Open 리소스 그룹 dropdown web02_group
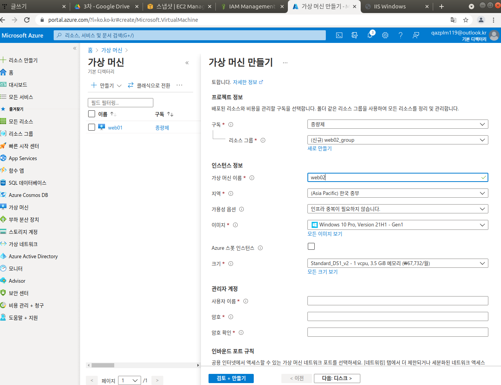The height and width of the screenshot is (385, 501). coord(398,140)
